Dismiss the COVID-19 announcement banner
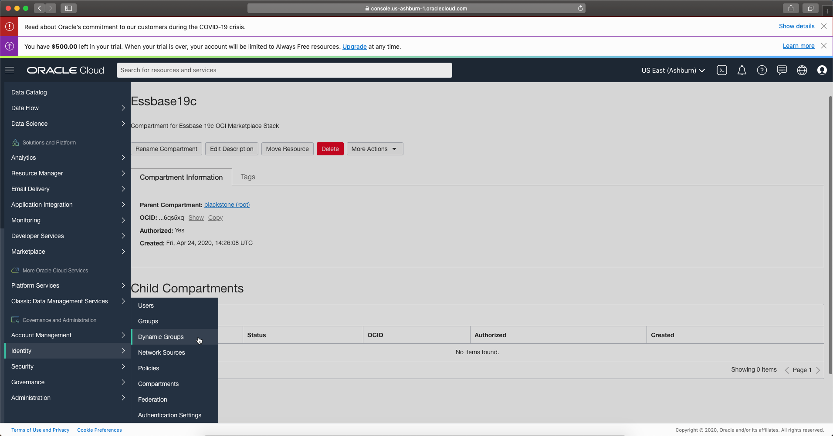The image size is (833, 436). click(823, 26)
